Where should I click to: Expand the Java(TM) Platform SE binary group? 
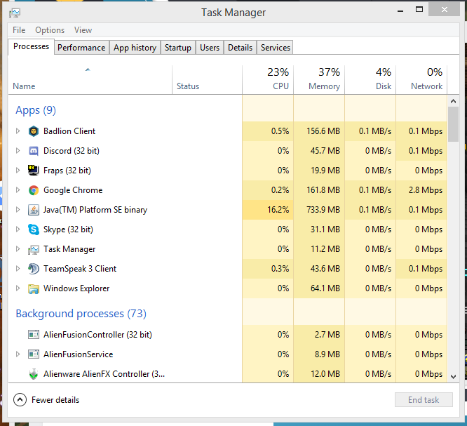[18, 210]
